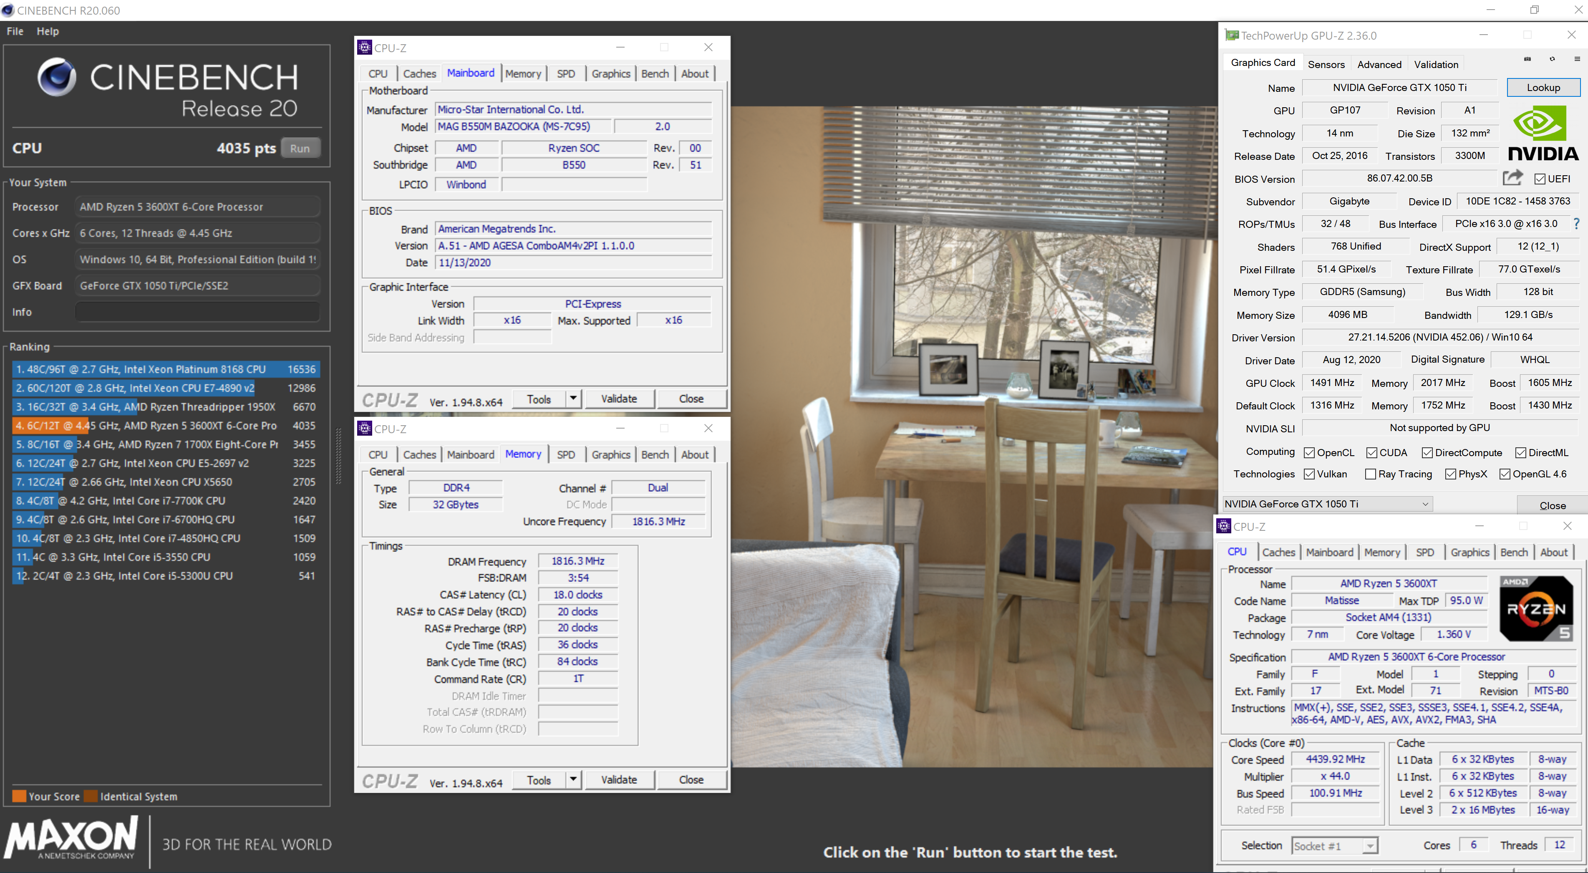Click the GPU-Z refresh icon
This screenshot has height=873, width=1588.
tap(1552, 59)
